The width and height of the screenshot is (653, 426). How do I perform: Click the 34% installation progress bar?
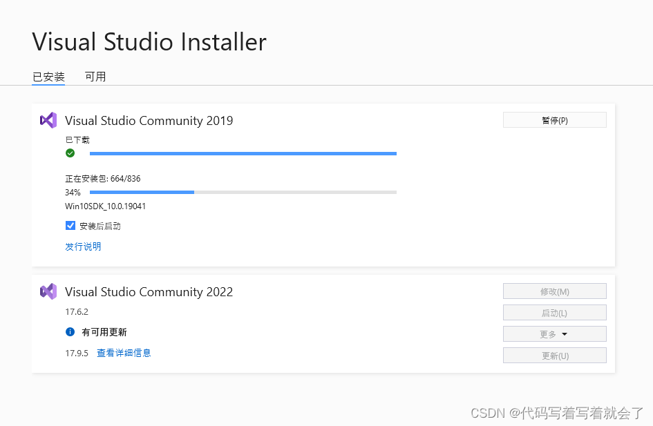pyautogui.click(x=243, y=192)
